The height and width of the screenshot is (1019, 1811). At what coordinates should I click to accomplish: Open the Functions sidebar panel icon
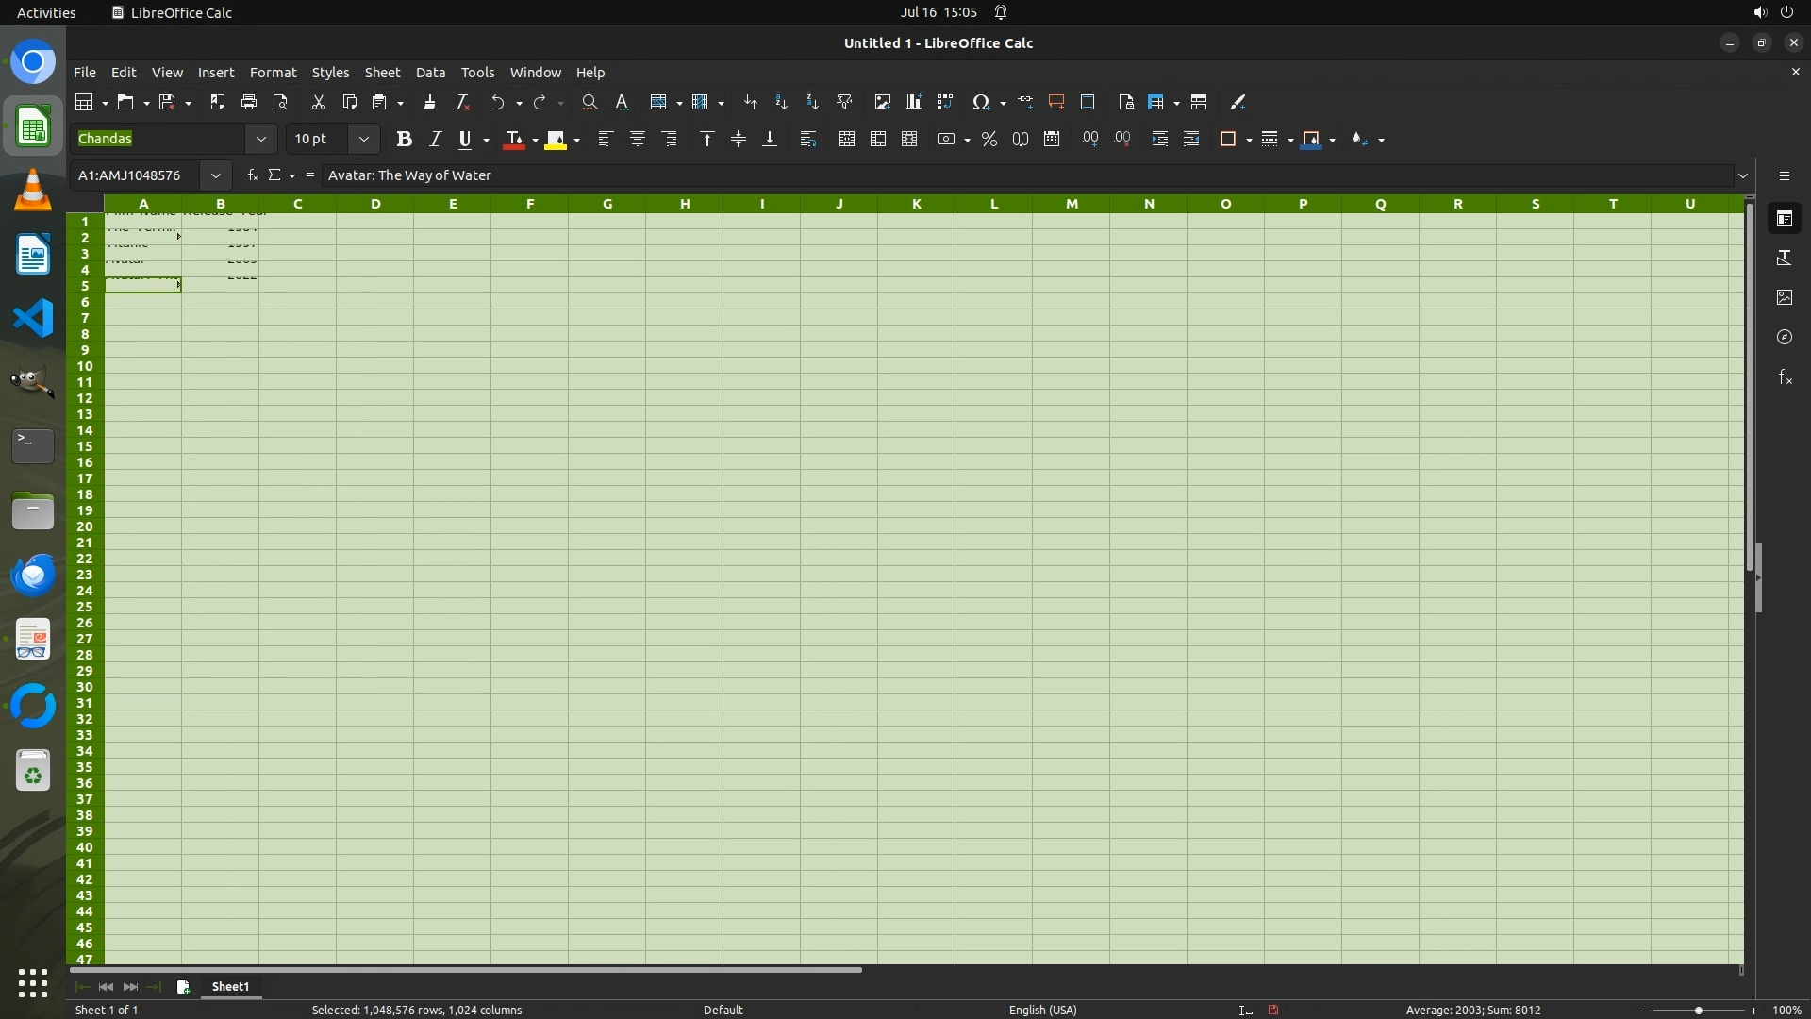[x=1784, y=377]
